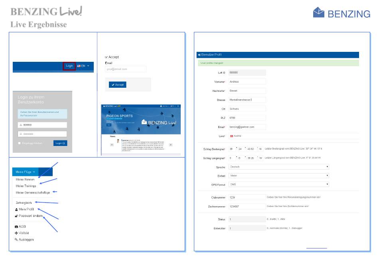The height and width of the screenshot is (268, 379).
Task: Click the Loft ID field with 555555
Action: click(x=247, y=73)
